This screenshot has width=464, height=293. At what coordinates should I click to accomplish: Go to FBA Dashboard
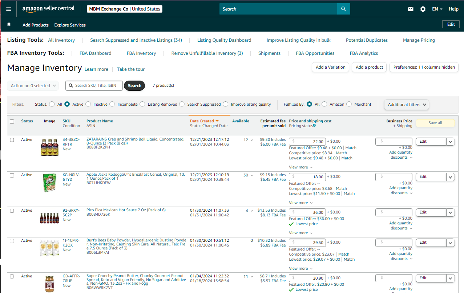(95, 53)
